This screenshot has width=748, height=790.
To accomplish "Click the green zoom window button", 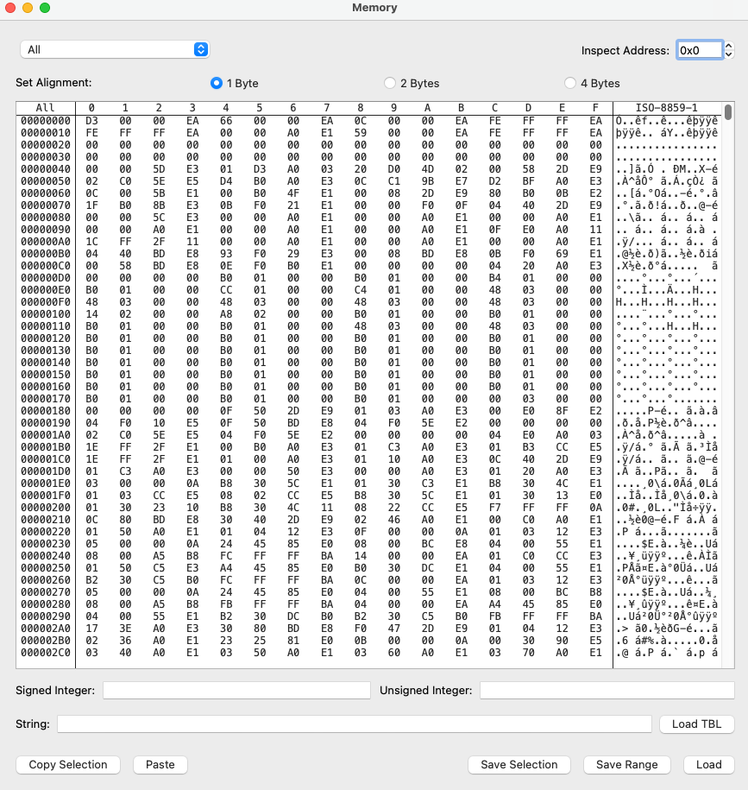I will (x=45, y=8).
